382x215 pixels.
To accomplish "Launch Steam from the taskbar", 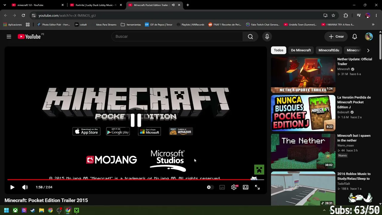I will (x=33, y=210).
